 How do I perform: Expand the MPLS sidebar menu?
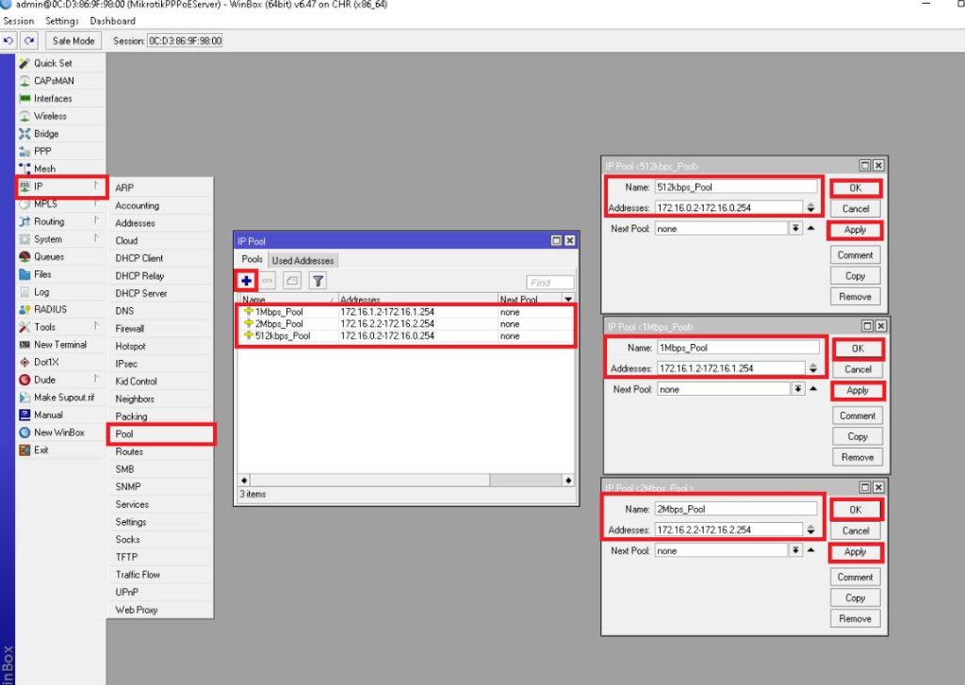pyautogui.click(x=60, y=204)
